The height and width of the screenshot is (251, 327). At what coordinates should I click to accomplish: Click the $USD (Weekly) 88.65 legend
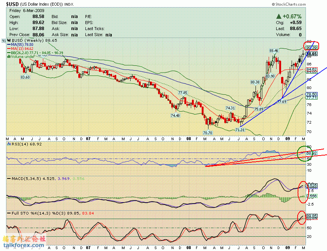coord(34,41)
